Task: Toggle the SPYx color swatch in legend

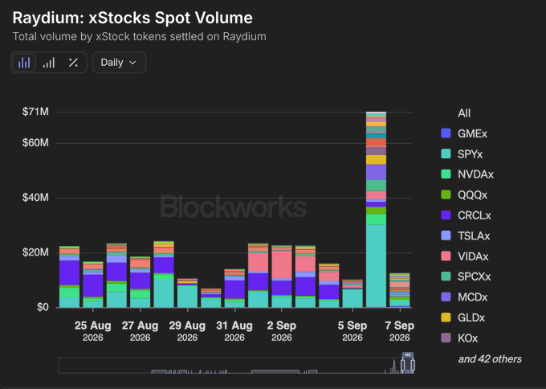Action: pyautogui.click(x=446, y=154)
